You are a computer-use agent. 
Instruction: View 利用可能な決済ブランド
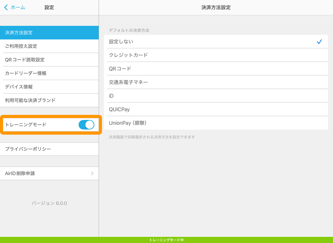coord(49,100)
